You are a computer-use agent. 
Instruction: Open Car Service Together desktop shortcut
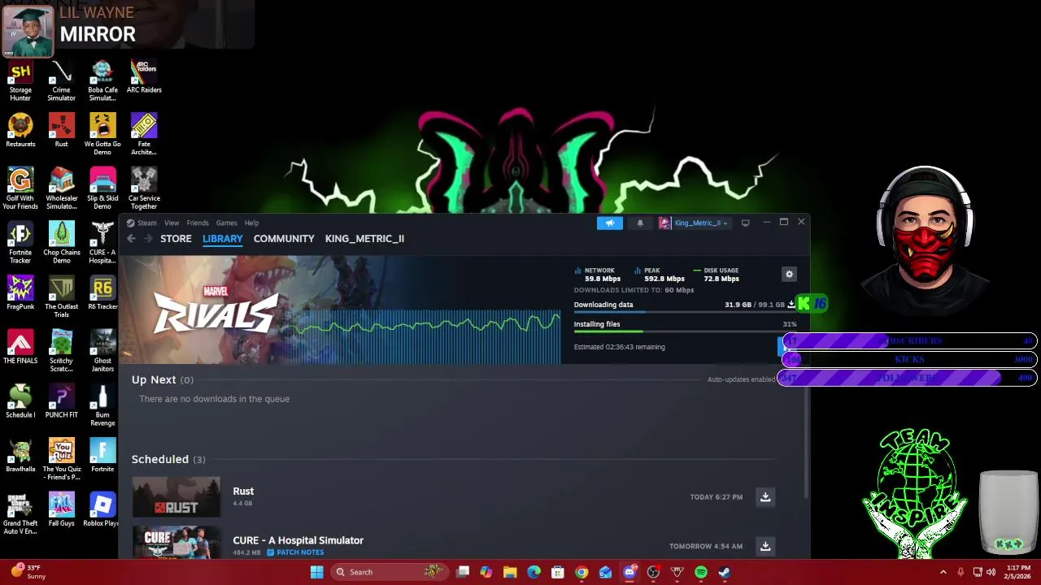point(144,188)
